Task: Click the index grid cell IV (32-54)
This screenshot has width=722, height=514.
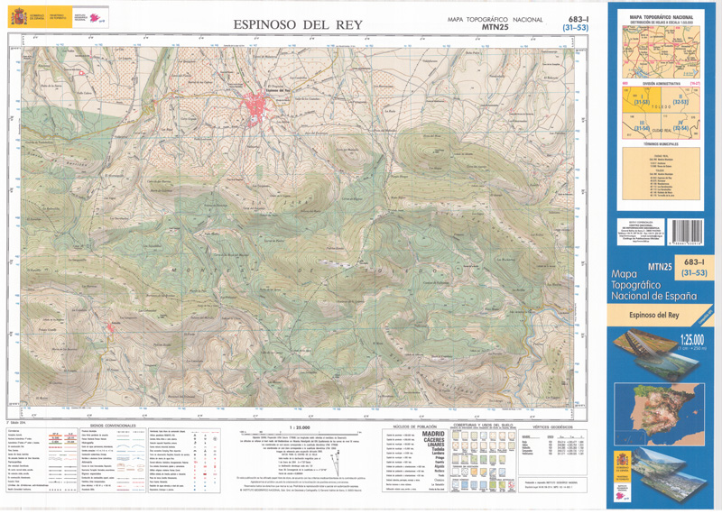Action: pos(680,125)
